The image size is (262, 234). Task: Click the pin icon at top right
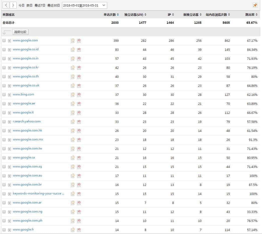point(255,5)
